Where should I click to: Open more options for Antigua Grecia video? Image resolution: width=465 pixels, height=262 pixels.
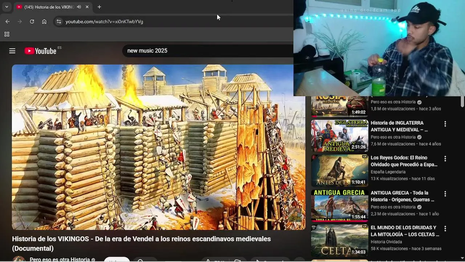445,194
